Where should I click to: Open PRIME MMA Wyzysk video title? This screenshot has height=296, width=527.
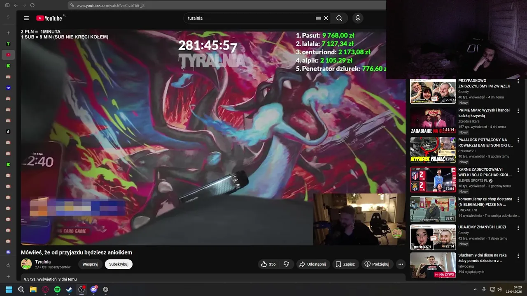pyautogui.click(x=484, y=113)
